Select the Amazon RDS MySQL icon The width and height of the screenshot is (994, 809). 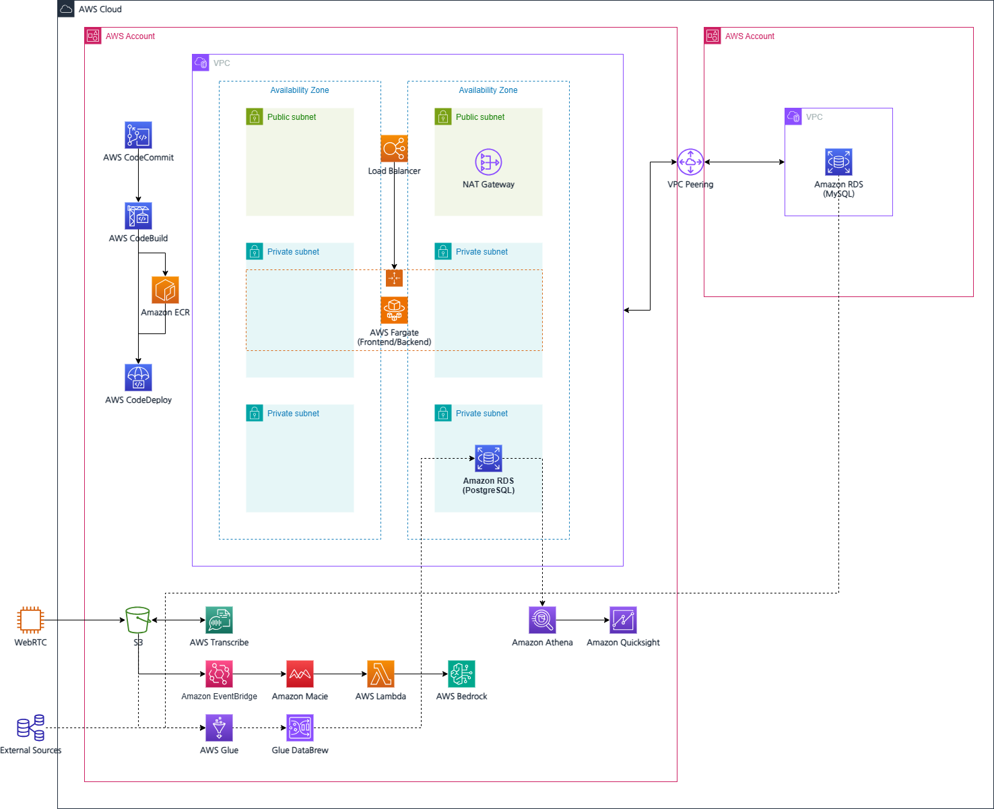tap(838, 162)
